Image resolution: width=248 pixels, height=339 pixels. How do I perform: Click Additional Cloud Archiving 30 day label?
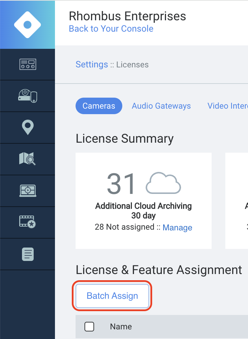click(x=144, y=210)
